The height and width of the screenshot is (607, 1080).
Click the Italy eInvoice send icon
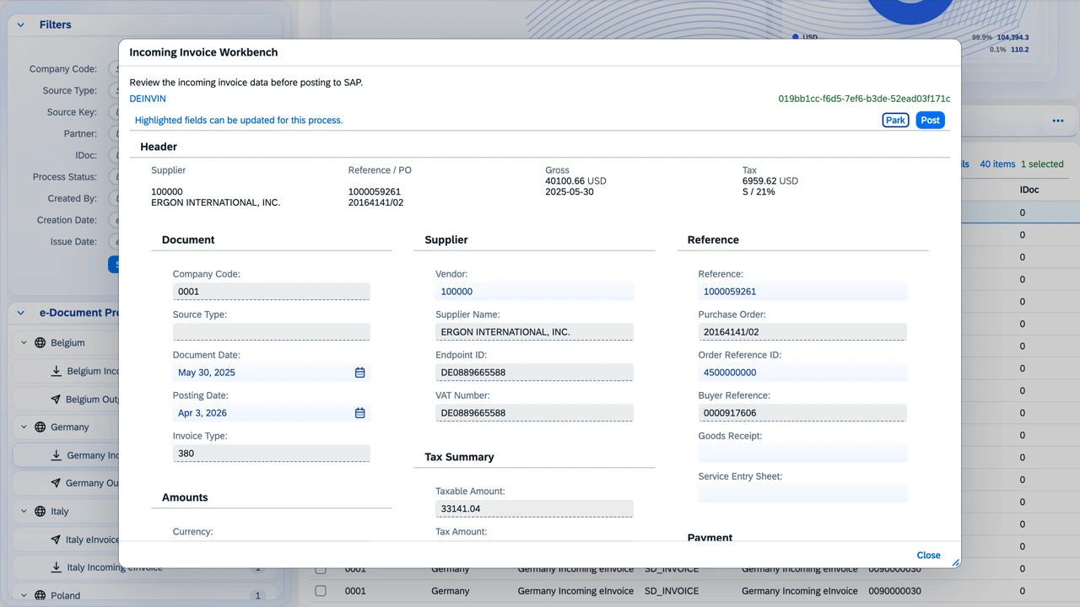(x=56, y=540)
